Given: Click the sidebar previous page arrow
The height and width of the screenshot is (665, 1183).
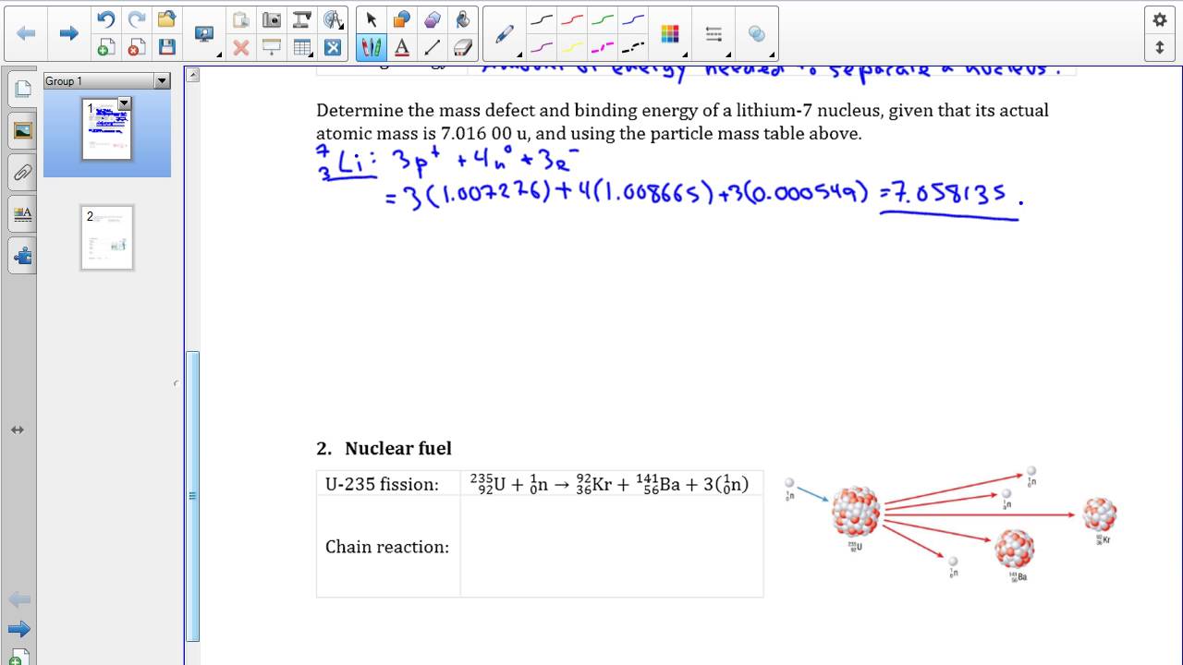Looking at the screenshot, I should [18, 599].
